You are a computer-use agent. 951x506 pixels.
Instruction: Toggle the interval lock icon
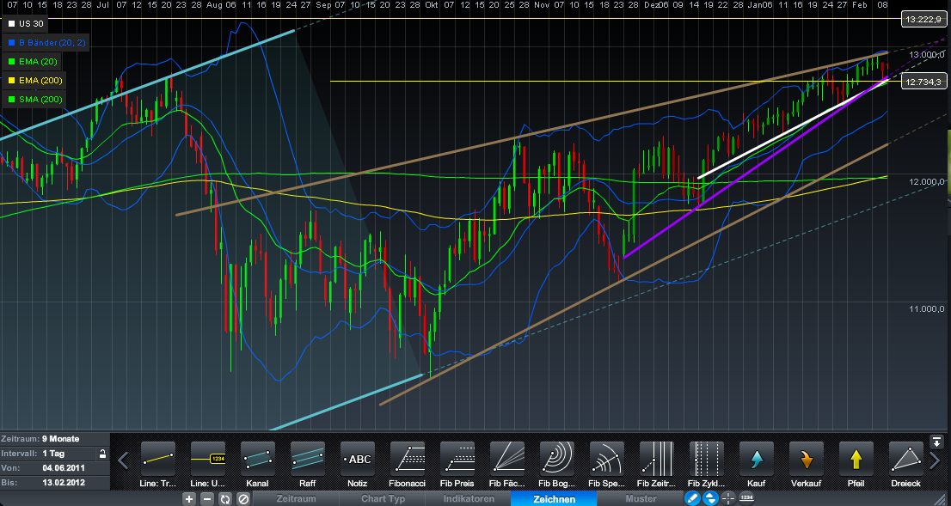(x=102, y=454)
